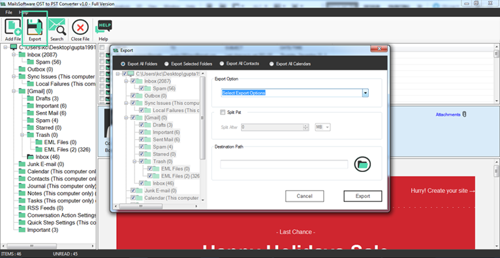Viewport: 500px width, 258px height.
Task: Collapse Inbox (2087) node in main tree
Action: point(14,55)
